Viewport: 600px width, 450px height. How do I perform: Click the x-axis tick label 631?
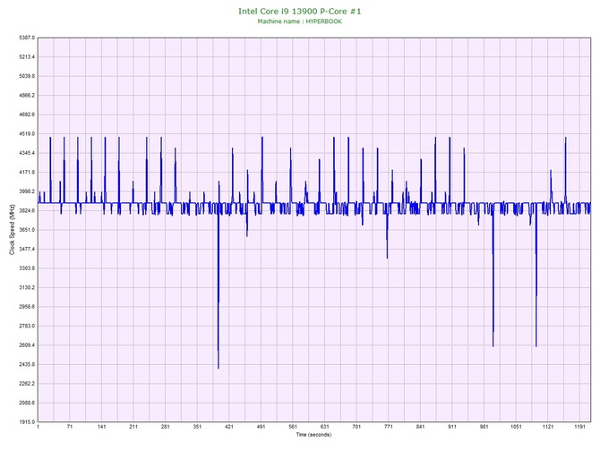(324, 427)
